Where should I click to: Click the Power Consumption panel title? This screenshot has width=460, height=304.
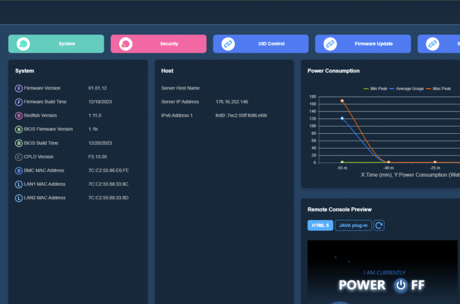pyautogui.click(x=333, y=71)
